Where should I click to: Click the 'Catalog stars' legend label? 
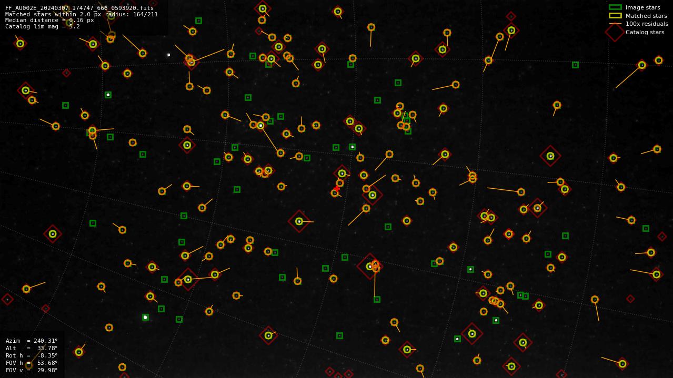pos(645,32)
